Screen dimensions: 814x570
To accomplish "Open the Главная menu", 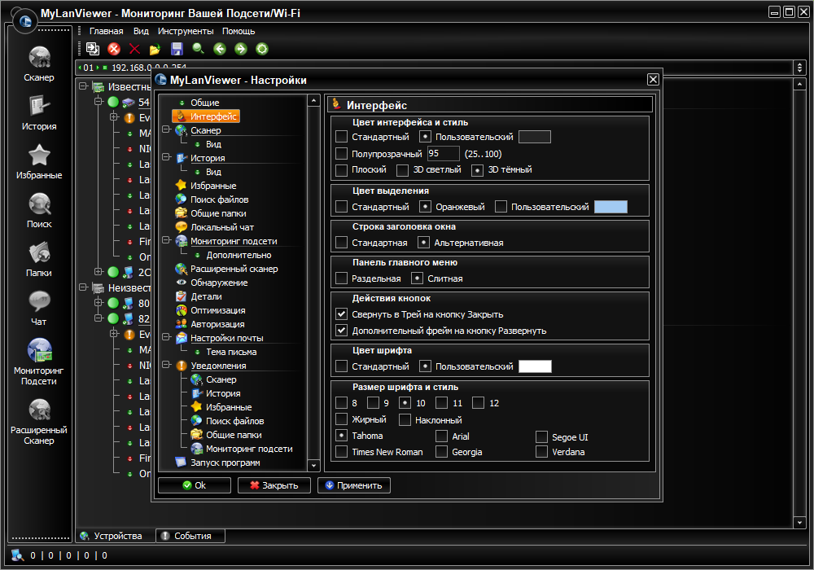I will [x=107, y=31].
